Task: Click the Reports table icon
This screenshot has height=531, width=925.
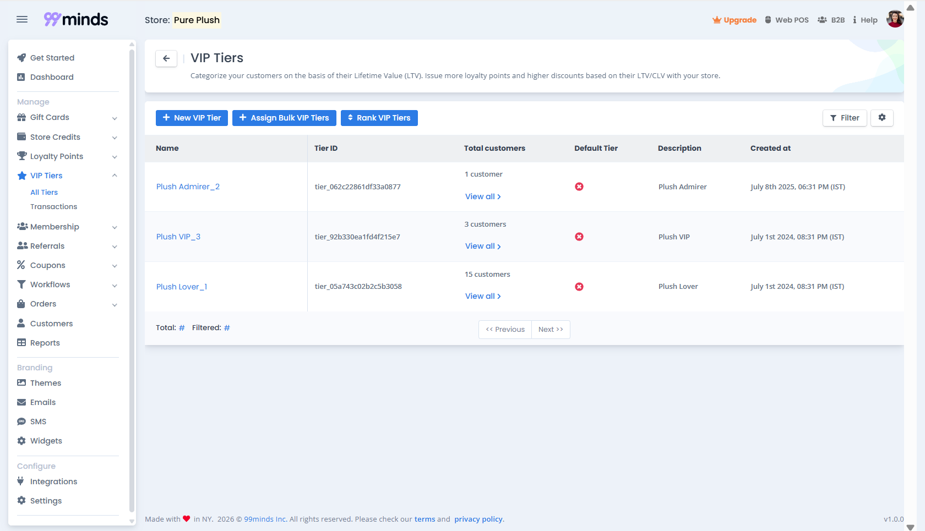Action: coord(21,342)
